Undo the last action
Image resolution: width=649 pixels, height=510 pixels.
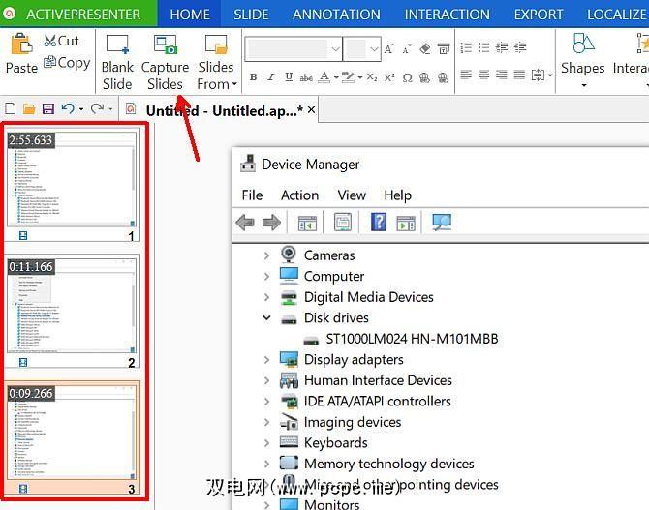tap(68, 108)
